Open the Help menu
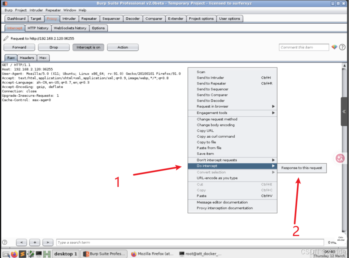 (82, 10)
